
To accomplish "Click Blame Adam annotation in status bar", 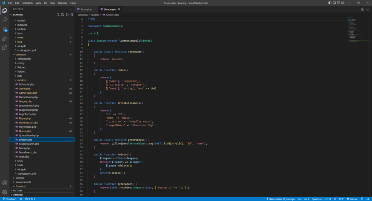I will point(281,199).
